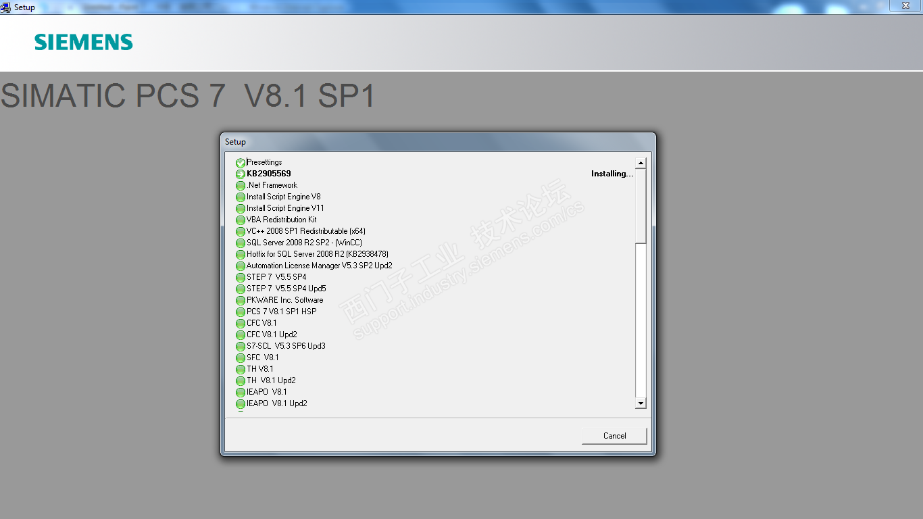Click the status icon for Automation License Manager
Screen dimensions: 923x519
click(x=241, y=266)
